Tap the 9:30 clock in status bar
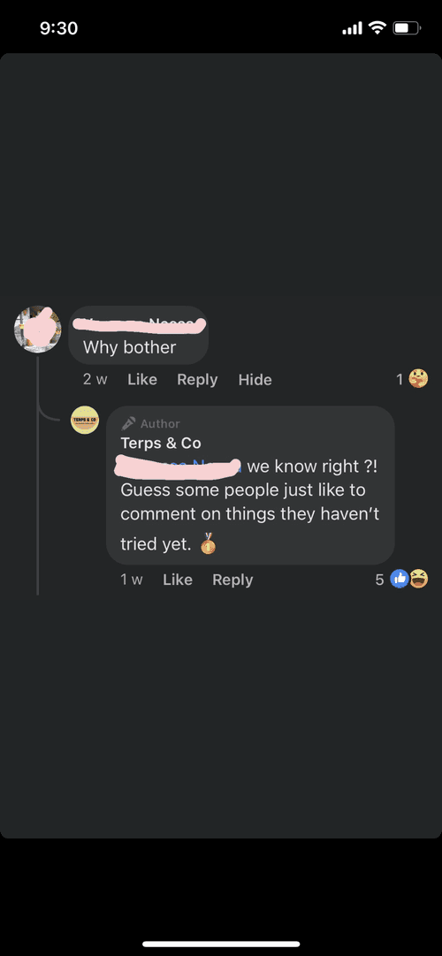 pyautogui.click(x=58, y=28)
